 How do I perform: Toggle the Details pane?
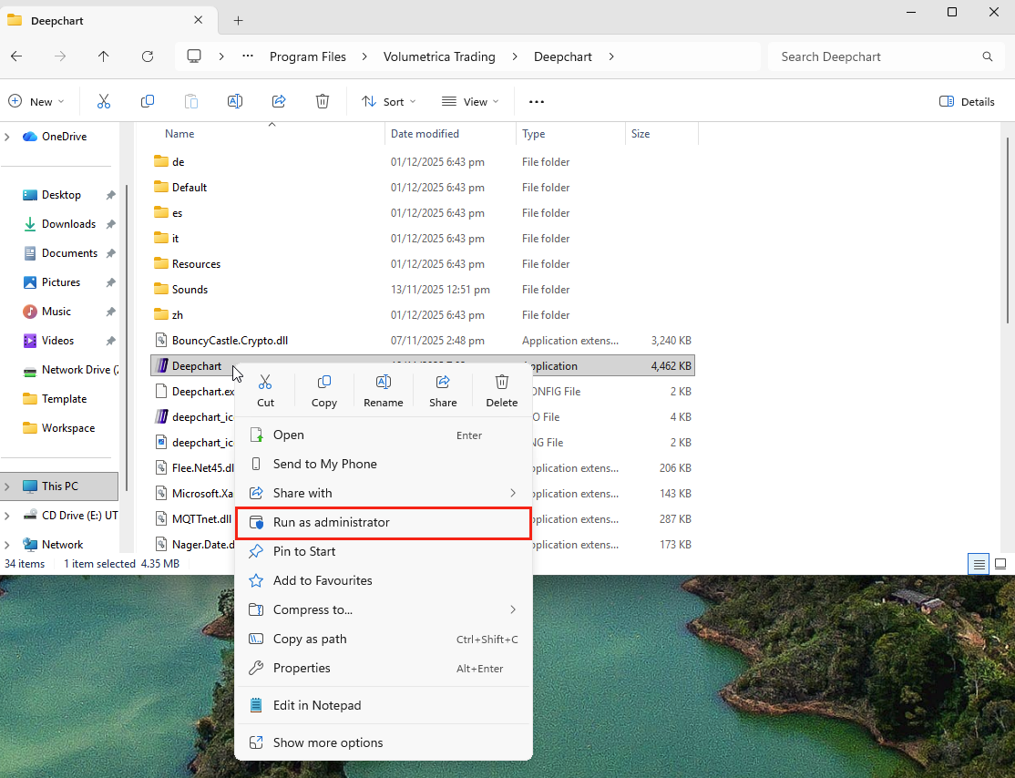click(x=967, y=102)
